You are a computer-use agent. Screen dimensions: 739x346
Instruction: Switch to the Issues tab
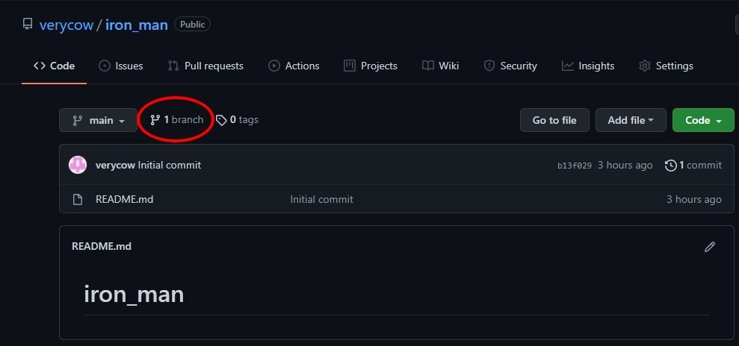(x=120, y=66)
